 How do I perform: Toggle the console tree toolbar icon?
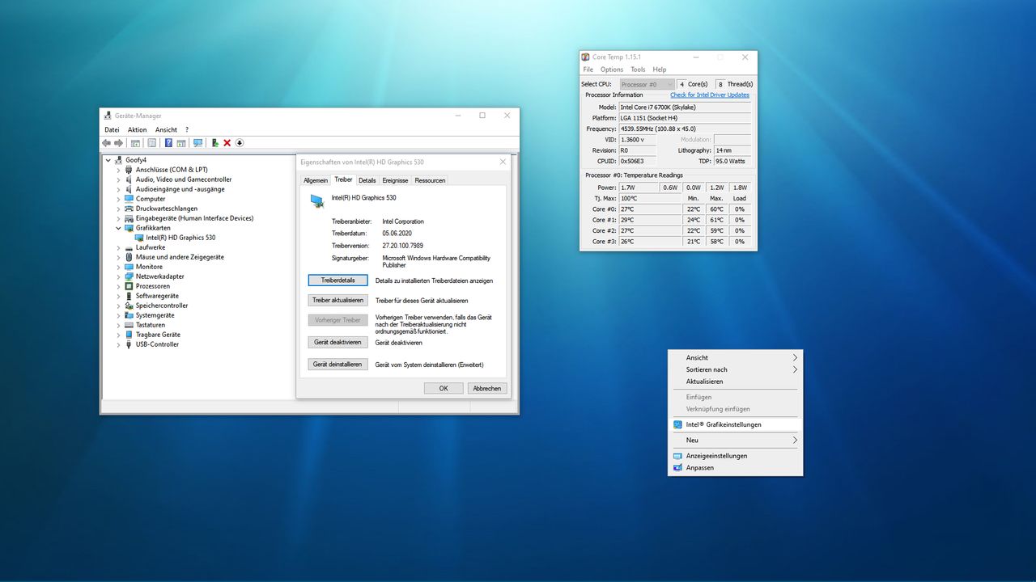coord(136,143)
